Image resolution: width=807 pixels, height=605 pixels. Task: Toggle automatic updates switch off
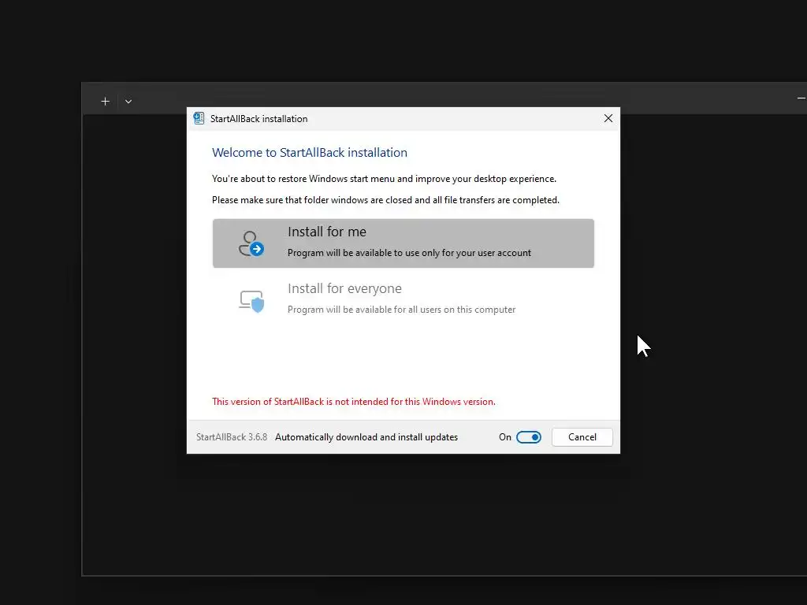point(529,437)
